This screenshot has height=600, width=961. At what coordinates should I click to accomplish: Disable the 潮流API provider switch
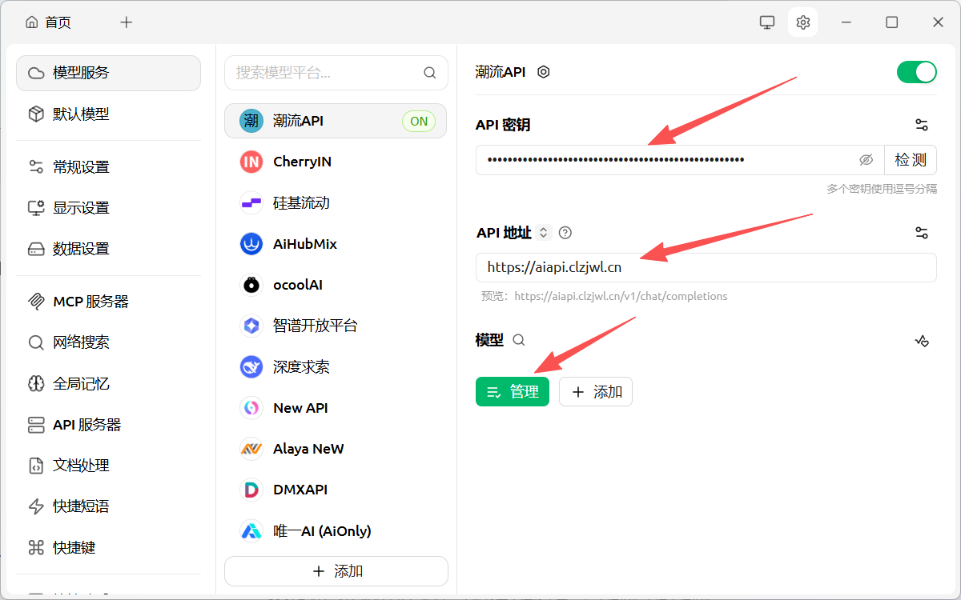[916, 72]
